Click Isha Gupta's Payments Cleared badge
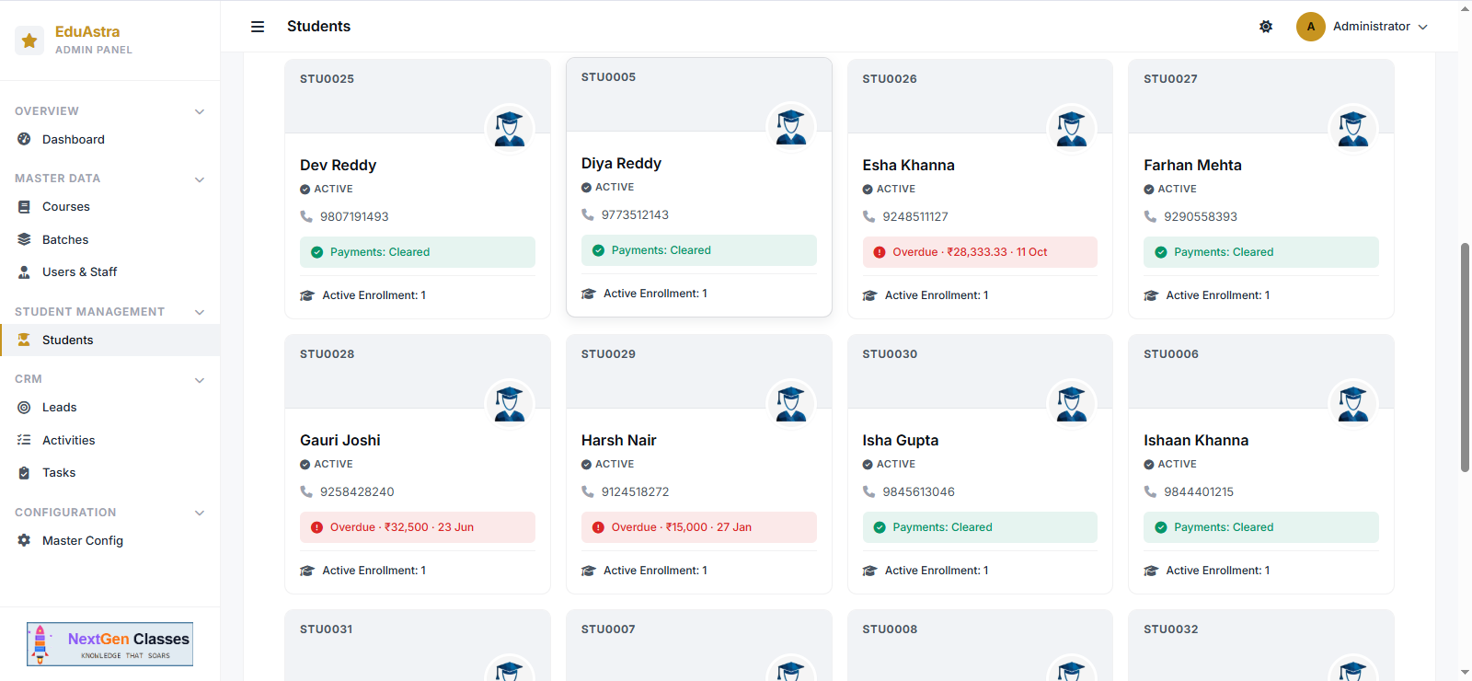The width and height of the screenshot is (1472, 681). (980, 527)
